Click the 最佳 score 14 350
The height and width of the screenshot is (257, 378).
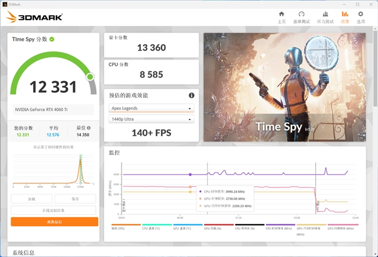click(x=83, y=135)
